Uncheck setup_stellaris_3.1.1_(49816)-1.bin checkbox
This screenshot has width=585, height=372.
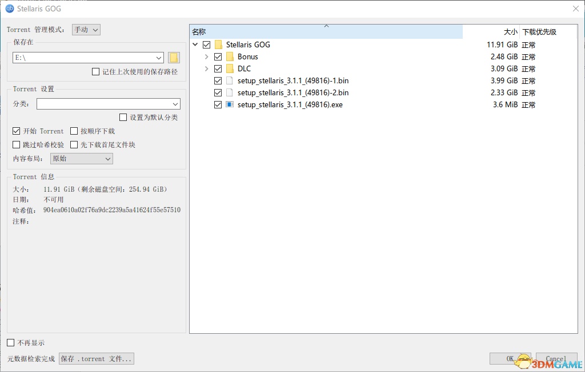point(218,80)
